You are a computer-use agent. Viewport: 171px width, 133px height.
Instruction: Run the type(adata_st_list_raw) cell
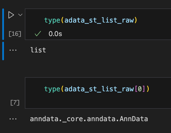tap(11, 15)
